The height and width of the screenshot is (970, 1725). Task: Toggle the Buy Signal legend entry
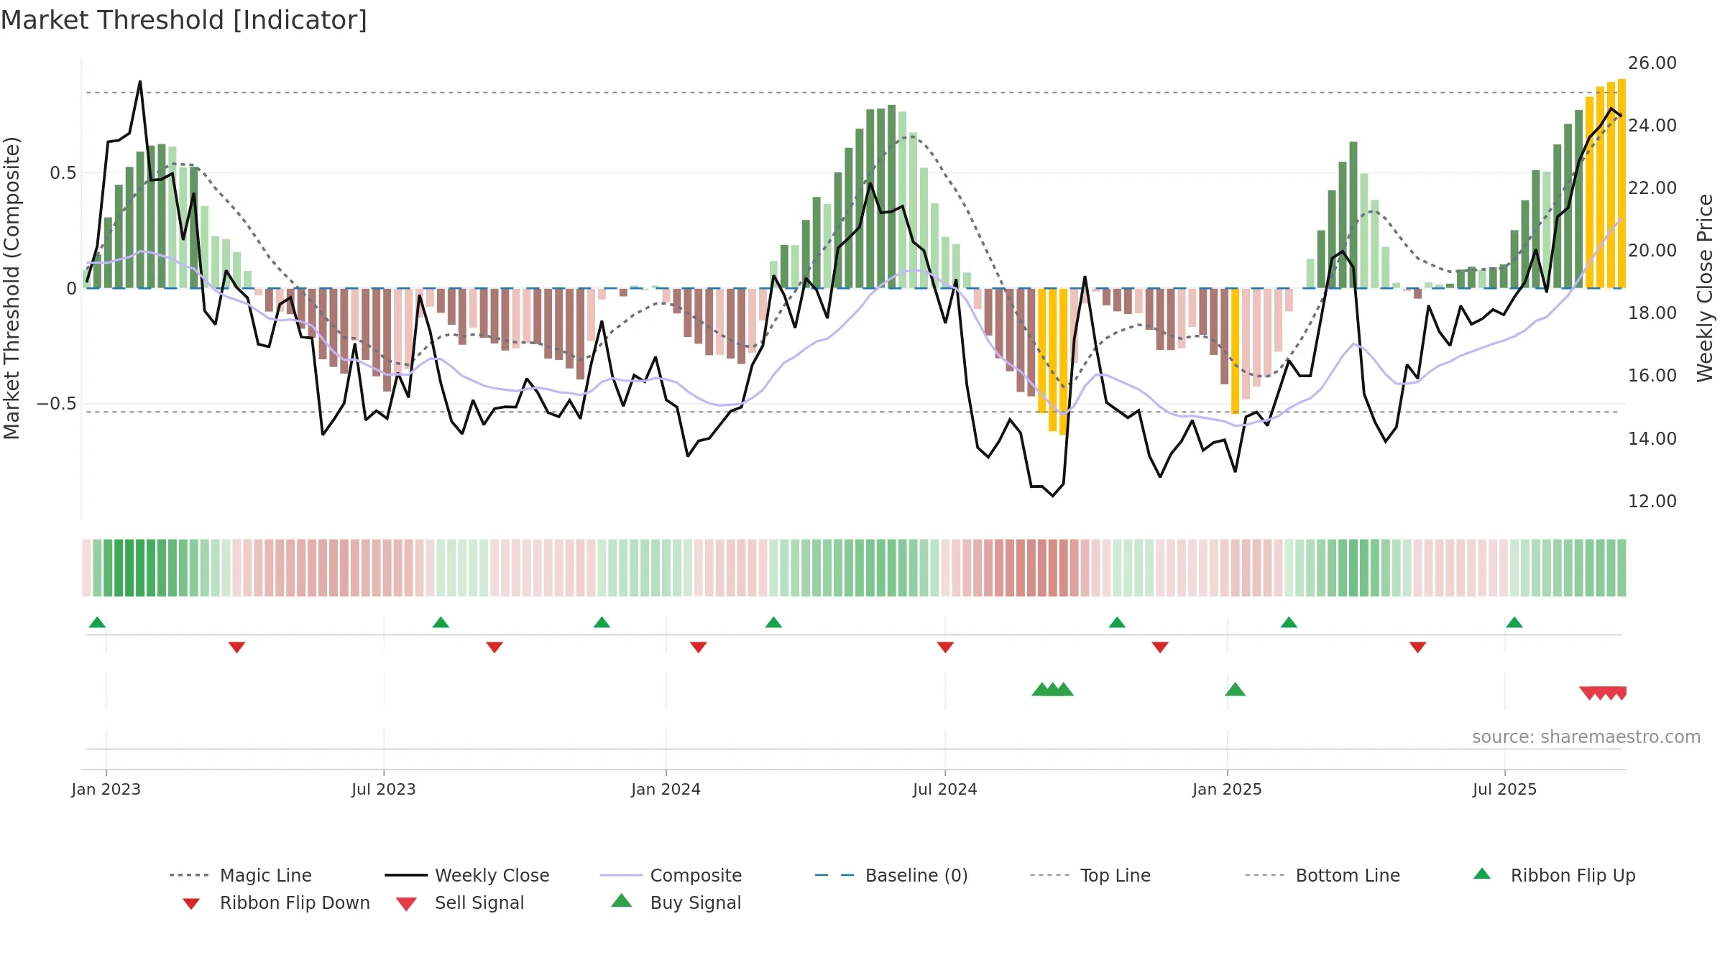click(676, 902)
